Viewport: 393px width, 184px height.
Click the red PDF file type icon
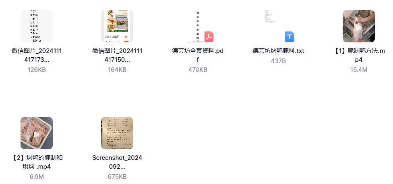(209, 37)
